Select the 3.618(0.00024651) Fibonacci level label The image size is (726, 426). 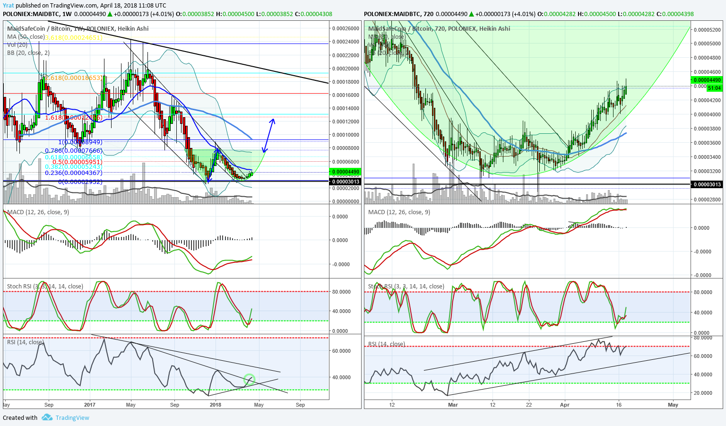74,37
